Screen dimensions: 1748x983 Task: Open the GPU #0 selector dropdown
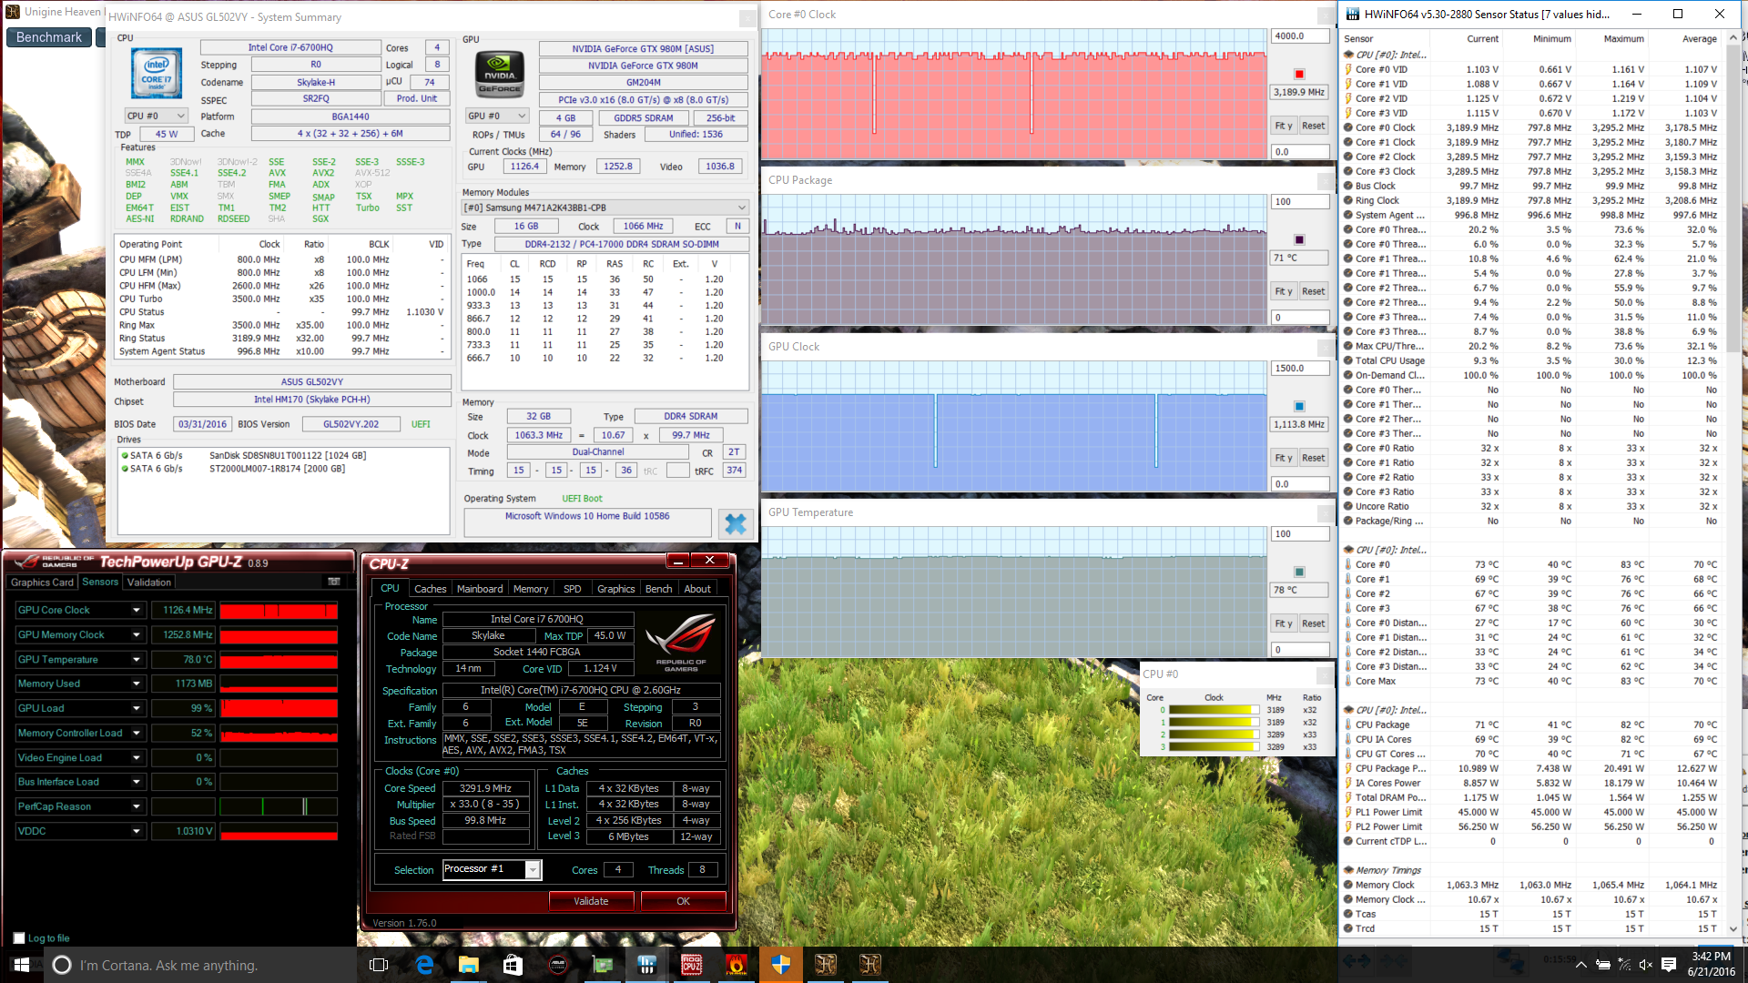[x=496, y=117]
